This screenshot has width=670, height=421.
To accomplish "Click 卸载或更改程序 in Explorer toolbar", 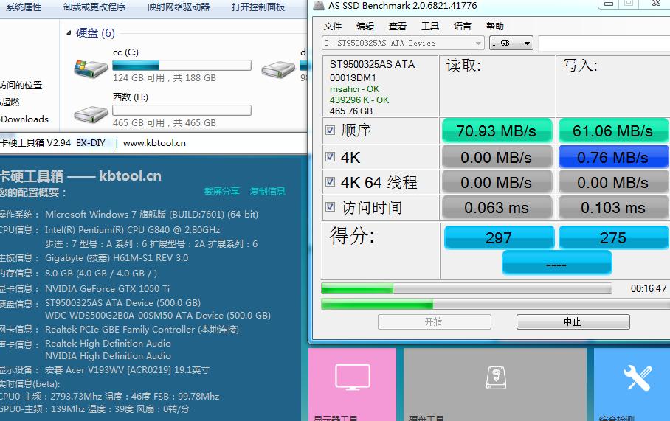I will pyautogui.click(x=94, y=7).
